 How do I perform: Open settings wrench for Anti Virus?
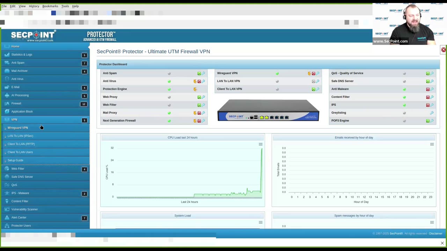click(203, 81)
